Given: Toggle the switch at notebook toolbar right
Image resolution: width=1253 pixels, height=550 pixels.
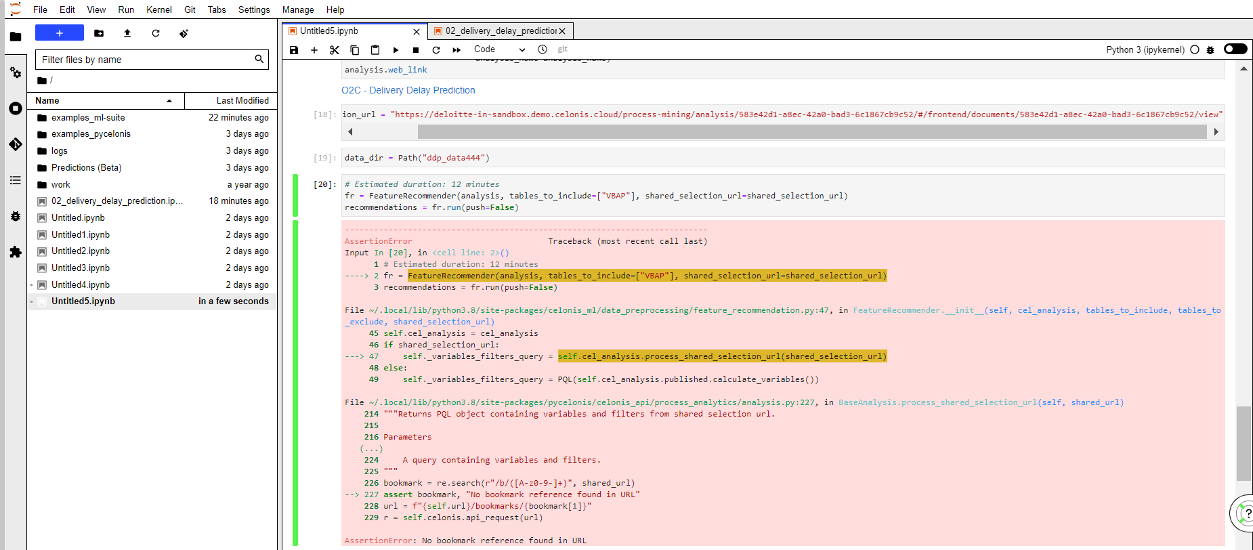Looking at the screenshot, I should pos(1235,49).
